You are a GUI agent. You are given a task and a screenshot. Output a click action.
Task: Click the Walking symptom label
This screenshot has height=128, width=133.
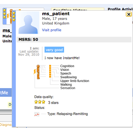(x=66, y=84)
